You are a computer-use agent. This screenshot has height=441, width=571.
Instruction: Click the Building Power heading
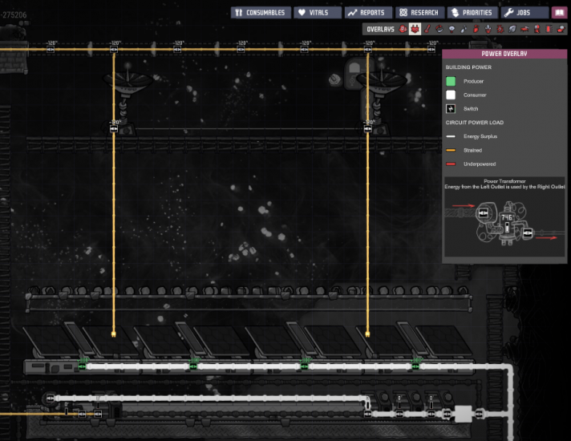click(x=468, y=67)
